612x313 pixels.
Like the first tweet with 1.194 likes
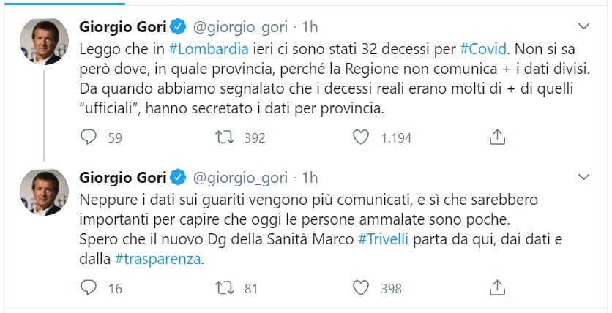(x=360, y=137)
